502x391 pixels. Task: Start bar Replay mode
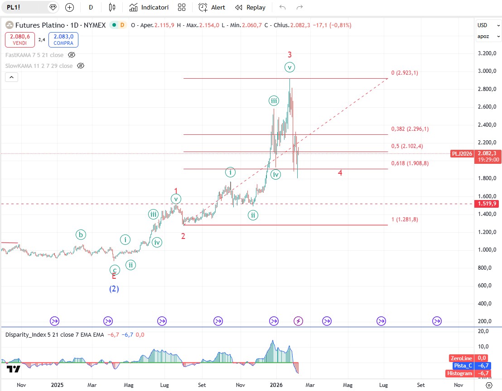(251, 7)
